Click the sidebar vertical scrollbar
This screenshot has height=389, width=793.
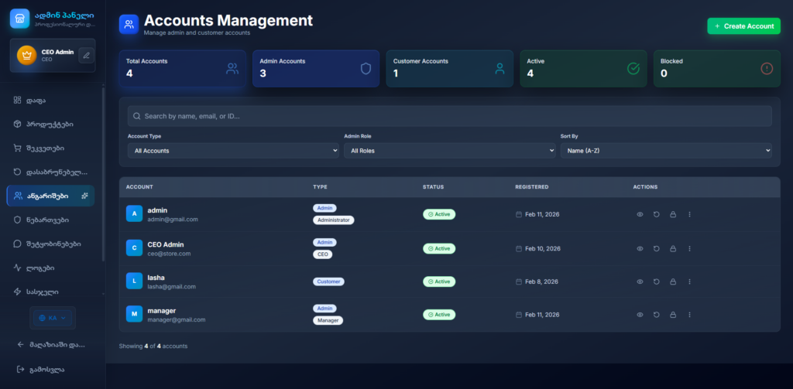(104, 174)
